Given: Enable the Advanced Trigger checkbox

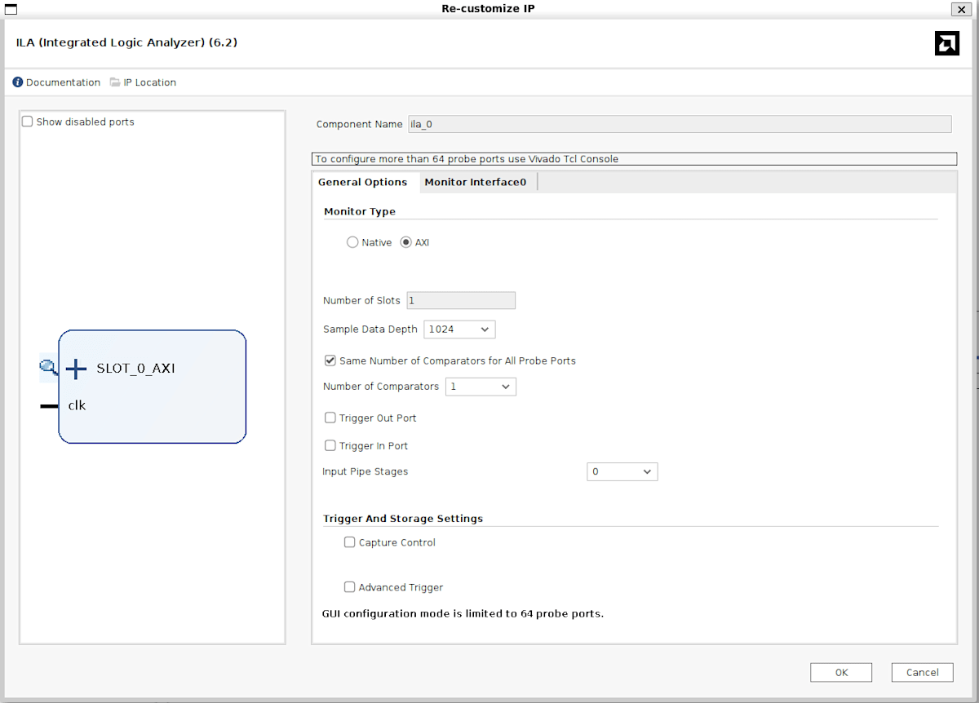Looking at the screenshot, I should point(350,587).
